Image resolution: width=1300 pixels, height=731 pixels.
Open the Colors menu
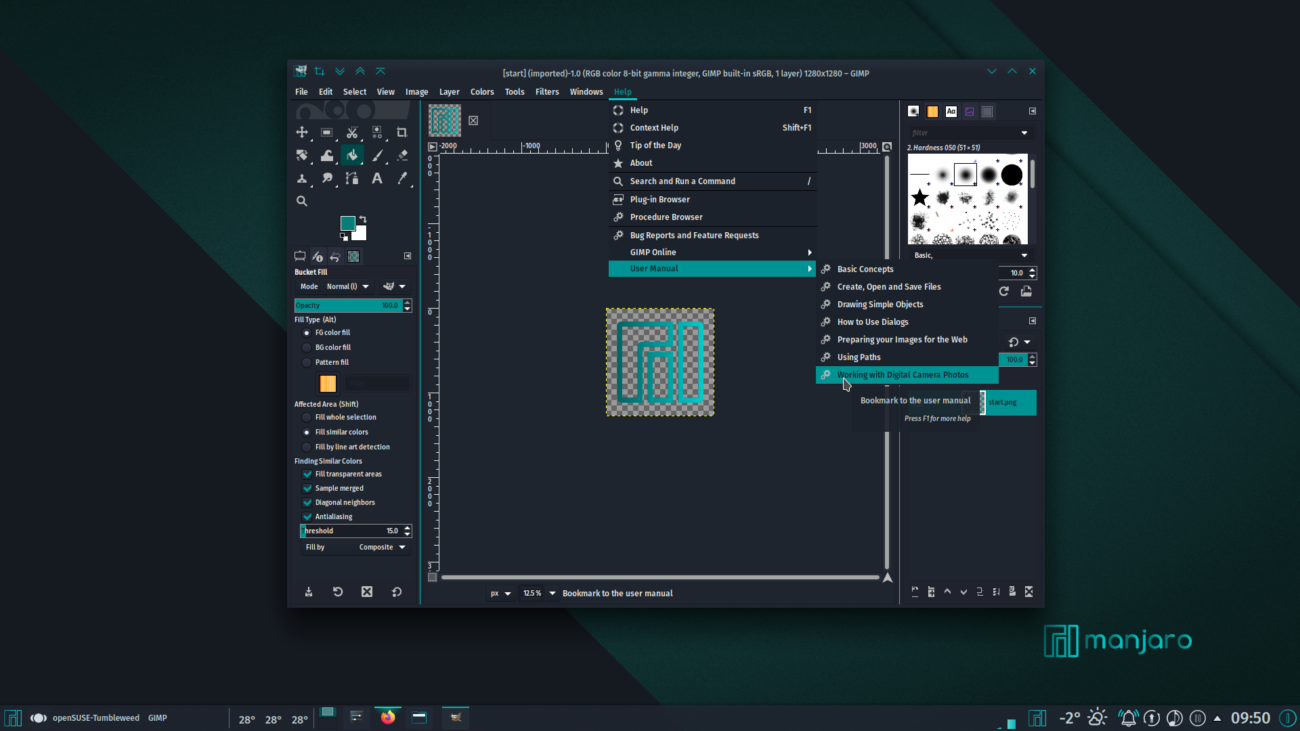[x=482, y=92]
